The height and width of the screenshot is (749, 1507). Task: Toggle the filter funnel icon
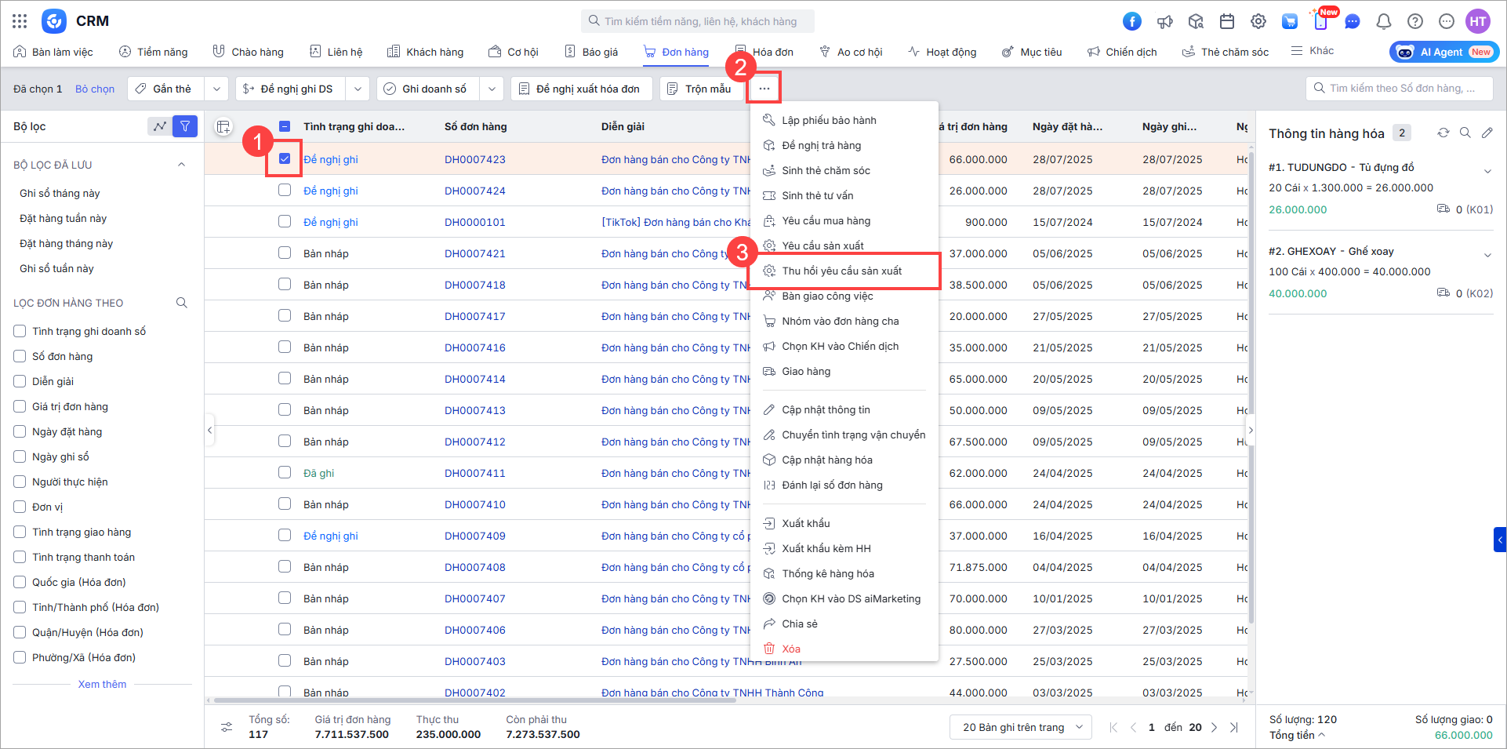(185, 126)
